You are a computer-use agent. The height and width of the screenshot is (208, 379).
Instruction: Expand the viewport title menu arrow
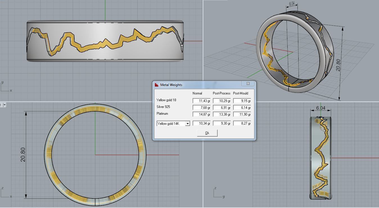coord(4,105)
